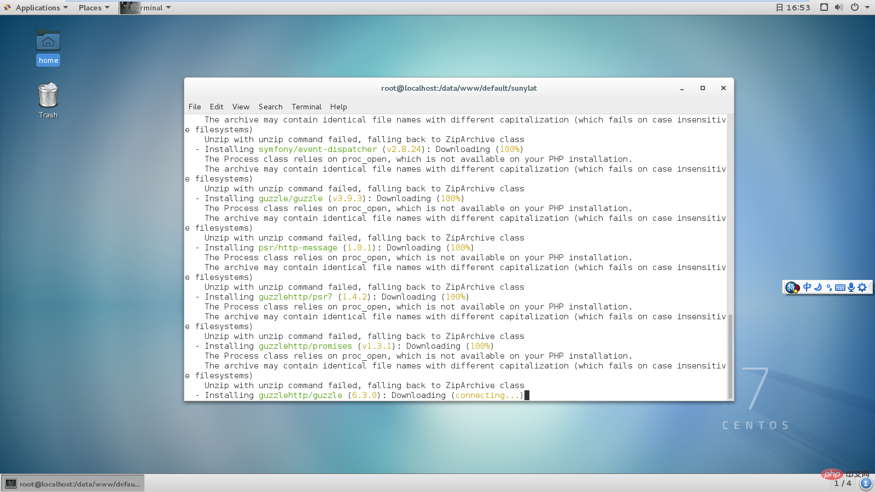Viewport: 875px width, 492px height.
Task: Open the Search menu in terminal
Action: click(270, 107)
